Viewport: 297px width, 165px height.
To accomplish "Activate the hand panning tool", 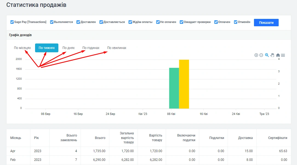I will click(x=272, y=55).
